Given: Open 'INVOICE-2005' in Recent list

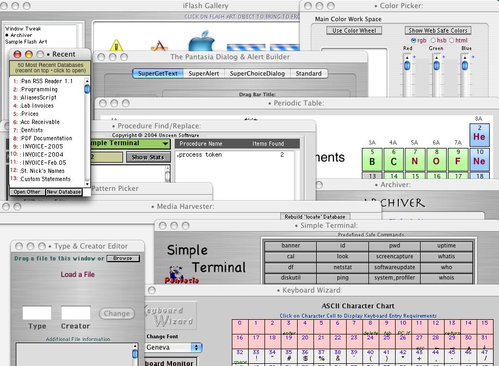Looking at the screenshot, I should pos(47,146).
